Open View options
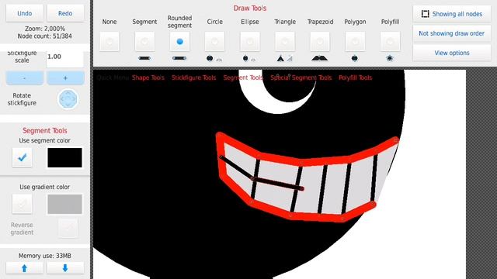 click(x=452, y=53)
